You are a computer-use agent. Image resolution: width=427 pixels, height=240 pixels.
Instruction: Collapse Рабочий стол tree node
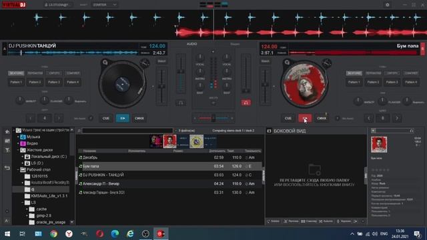pyautogui.click(x=18, y=169)
